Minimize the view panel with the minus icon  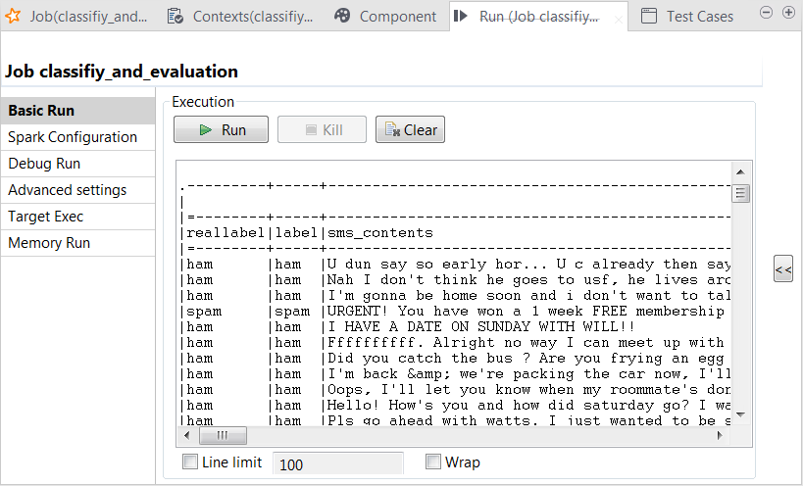pos(766,13)
